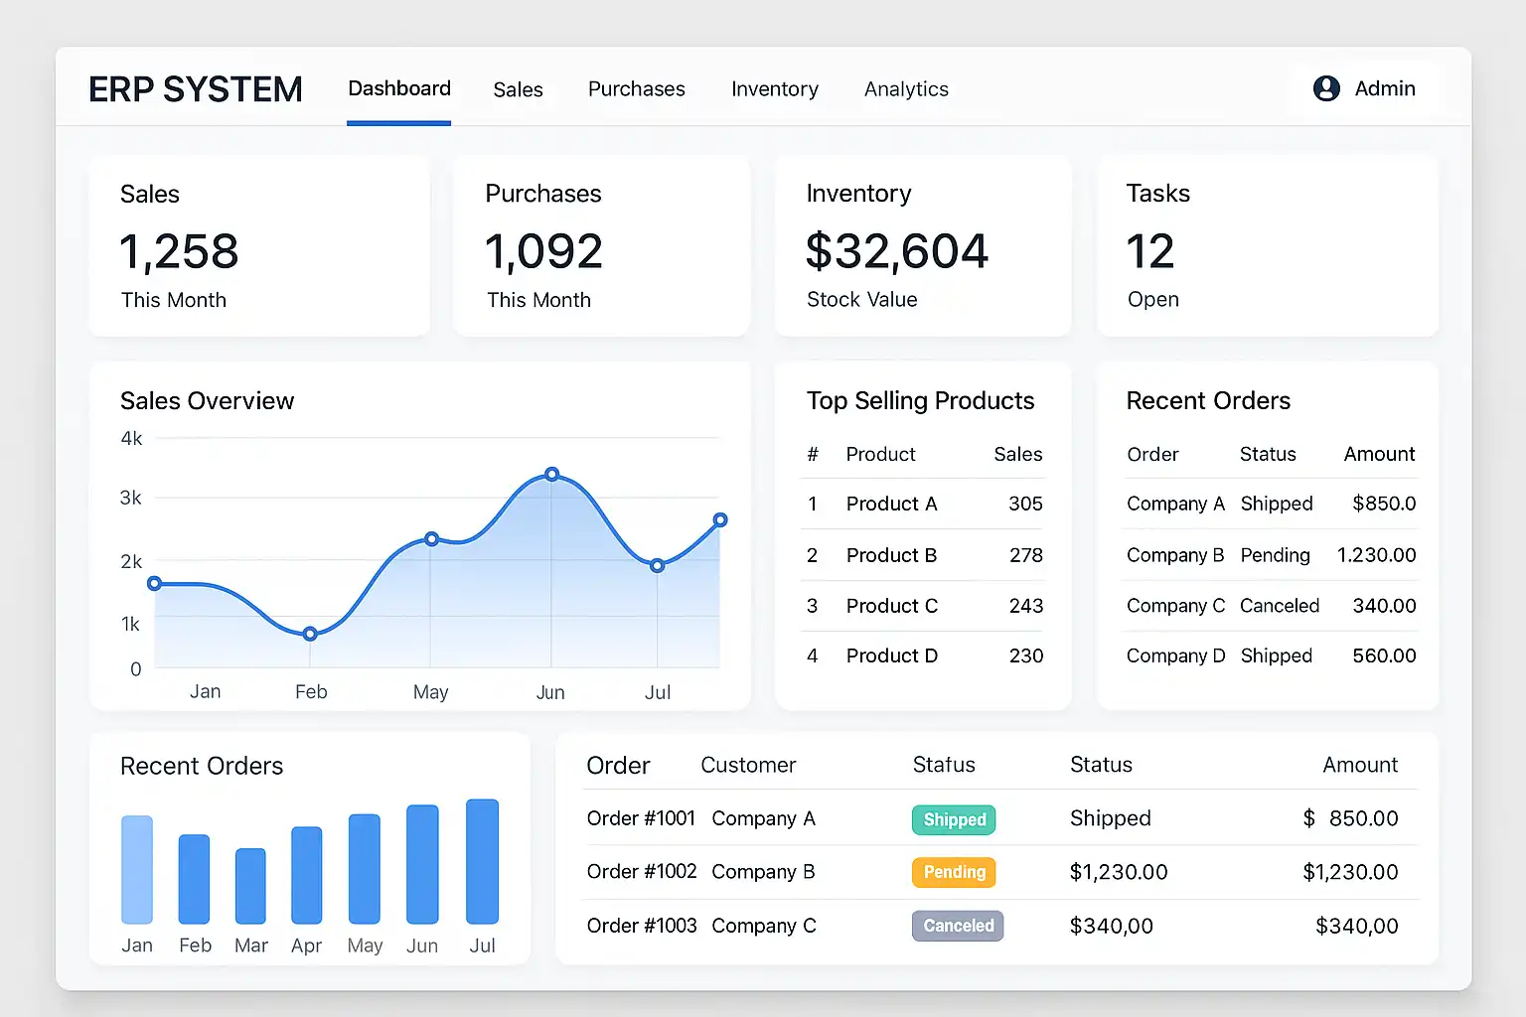Click the orange Pending status badge
This screenshot has height=1017, width=1526.
(954, 872)
